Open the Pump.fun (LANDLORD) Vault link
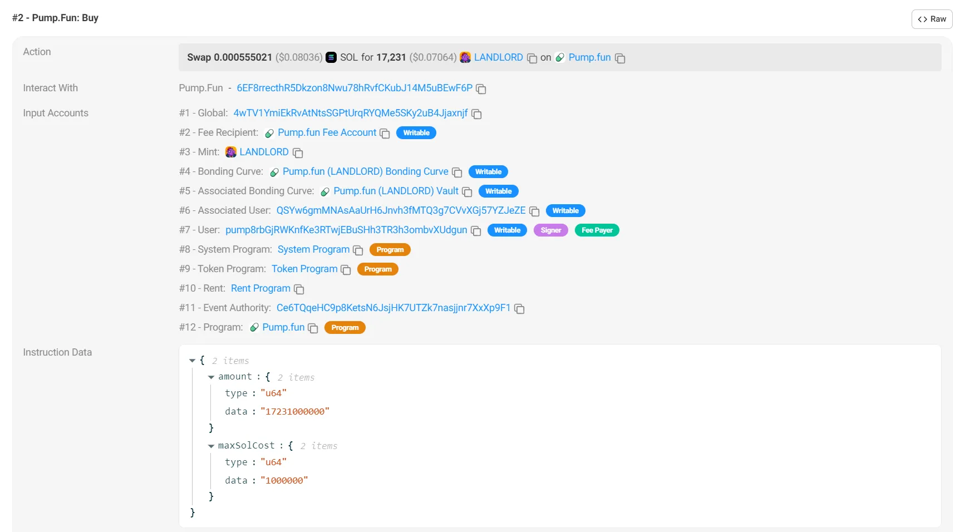The width and height of the screenshot is (955, 532). [396, 191]
